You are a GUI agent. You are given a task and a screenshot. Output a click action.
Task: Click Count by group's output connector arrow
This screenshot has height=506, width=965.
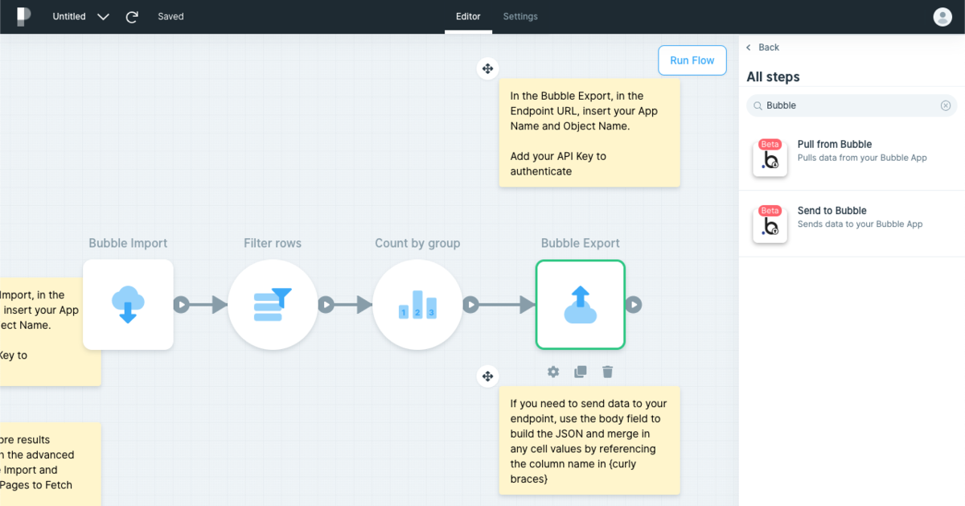click(x=471, y=305)
